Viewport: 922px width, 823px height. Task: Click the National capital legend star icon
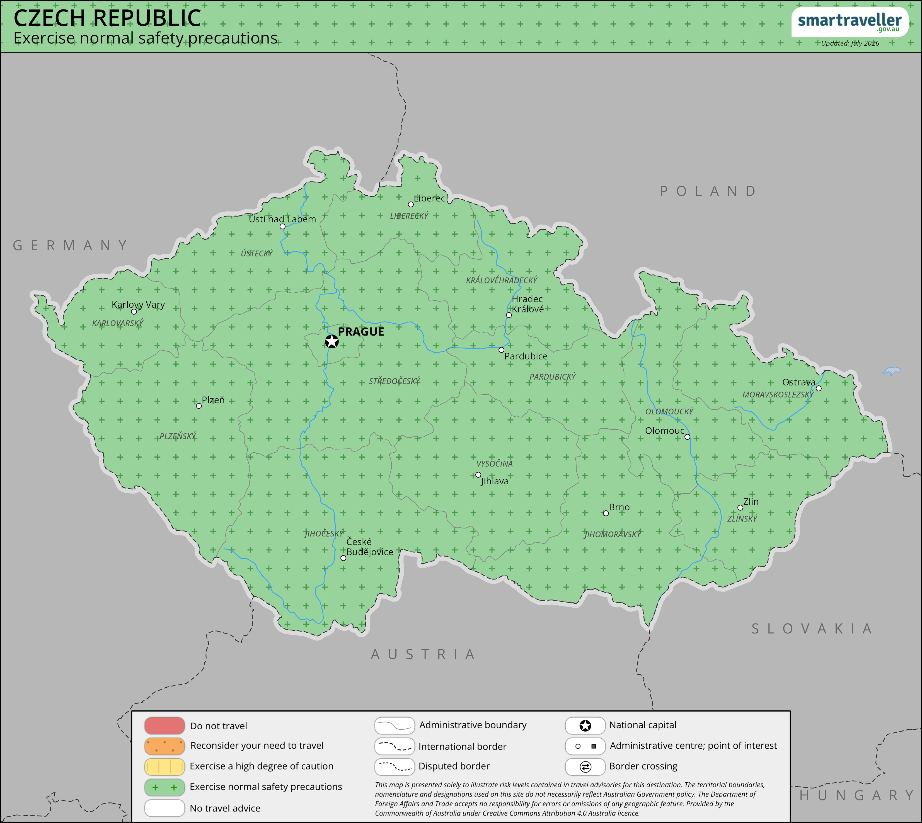tap(585, 726)
